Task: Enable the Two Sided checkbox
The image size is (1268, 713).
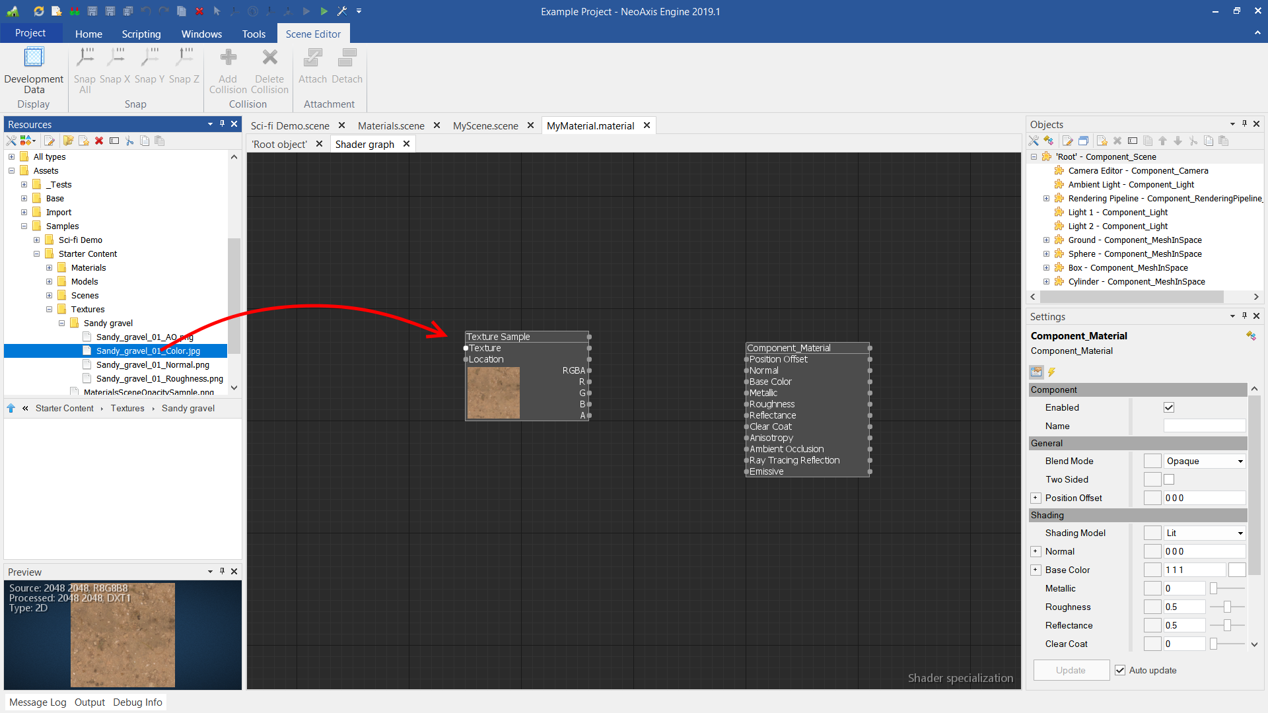Action: click(1169, 479)
